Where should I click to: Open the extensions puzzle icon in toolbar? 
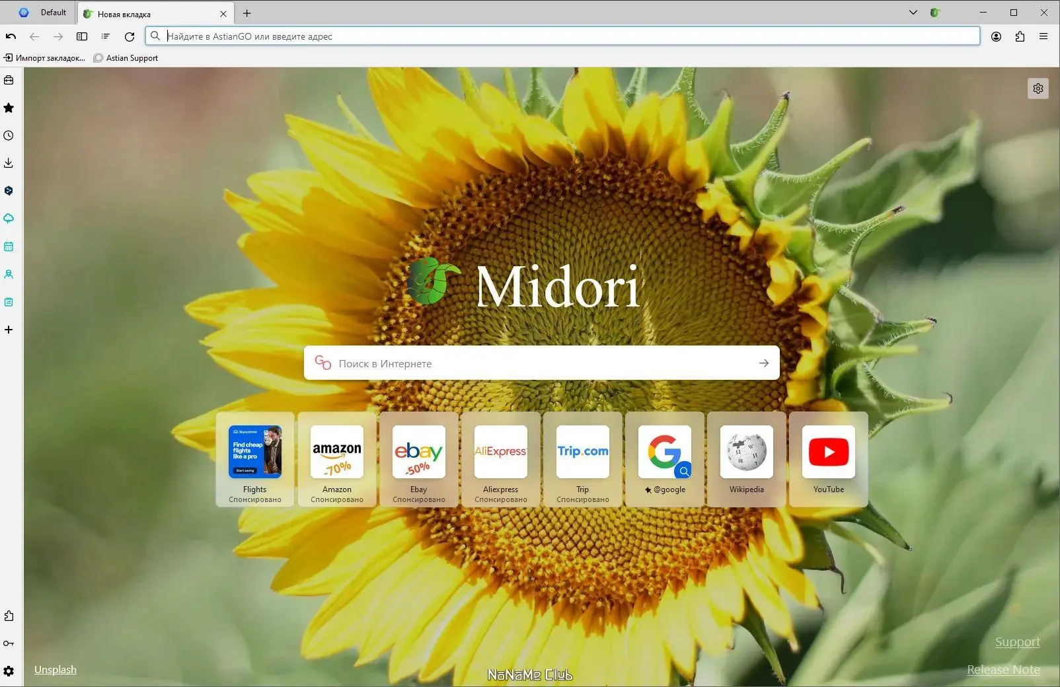click(1020, 36)
